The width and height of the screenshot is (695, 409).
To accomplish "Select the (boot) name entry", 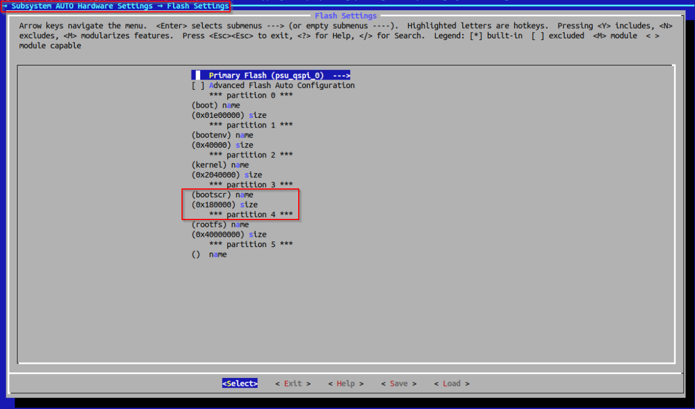I will coord(216,105).
